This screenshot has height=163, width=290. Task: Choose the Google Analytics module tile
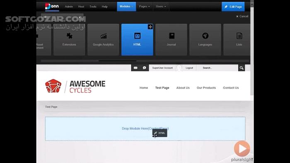(103, 40)
